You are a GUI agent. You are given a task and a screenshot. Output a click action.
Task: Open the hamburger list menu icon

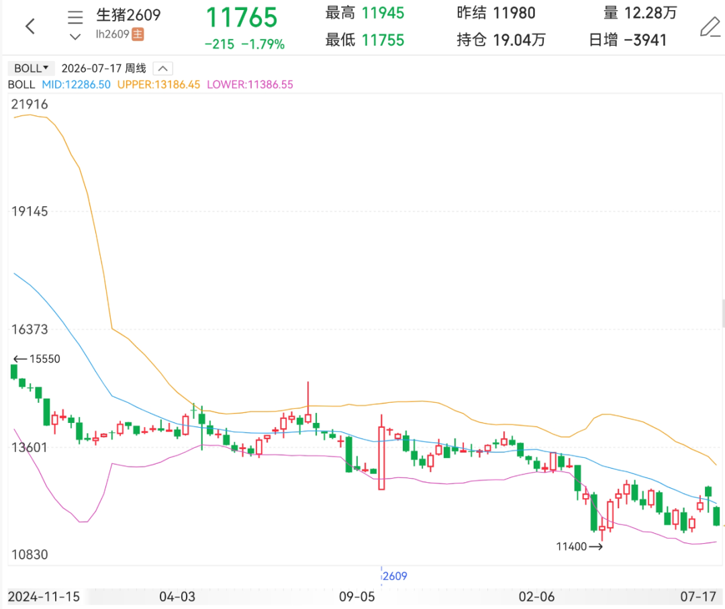(75, 17)
